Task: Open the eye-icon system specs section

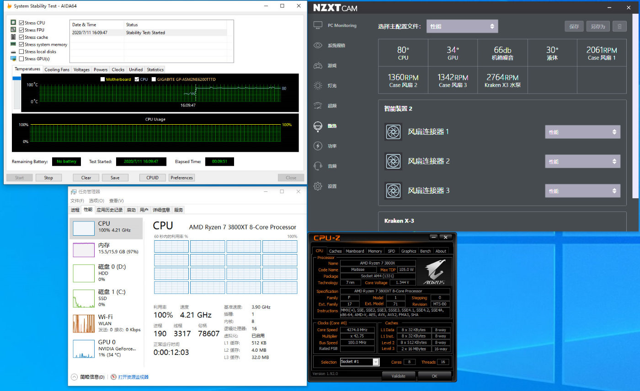Action: (x=318, y=45)
